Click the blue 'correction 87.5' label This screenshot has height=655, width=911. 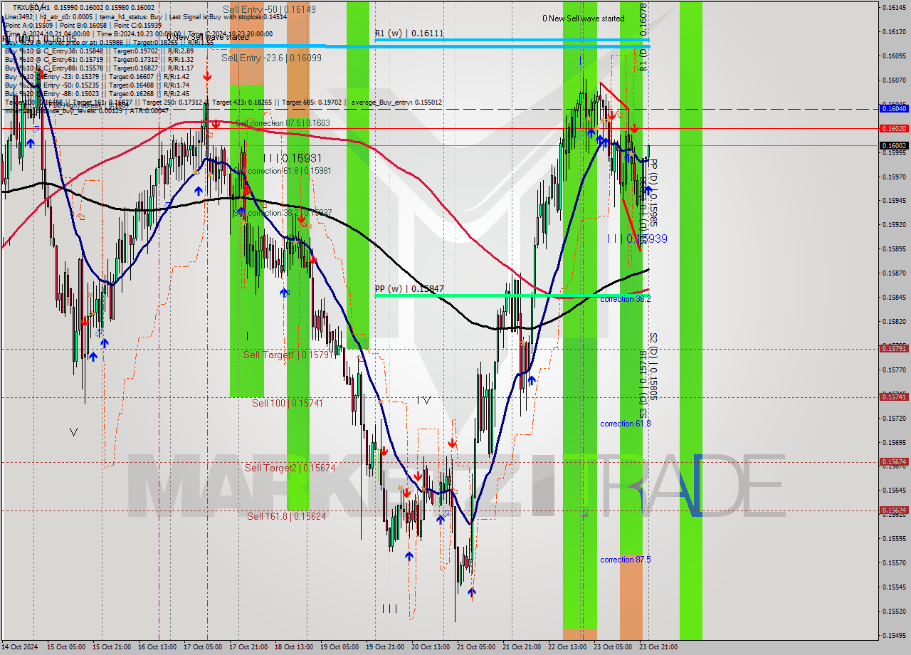[x=625, y=560]
